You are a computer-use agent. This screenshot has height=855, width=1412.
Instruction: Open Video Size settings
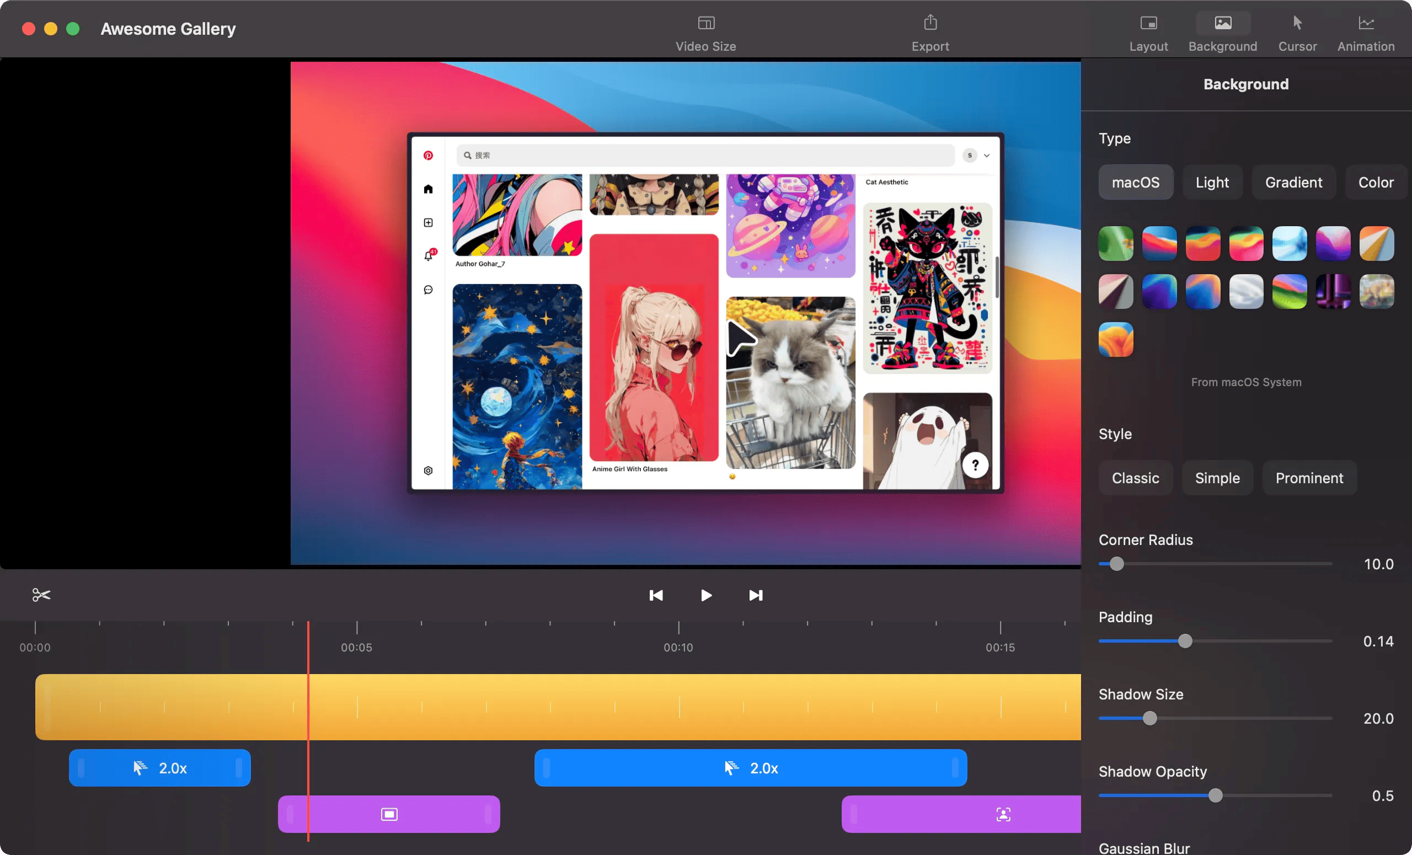[705, 31]
